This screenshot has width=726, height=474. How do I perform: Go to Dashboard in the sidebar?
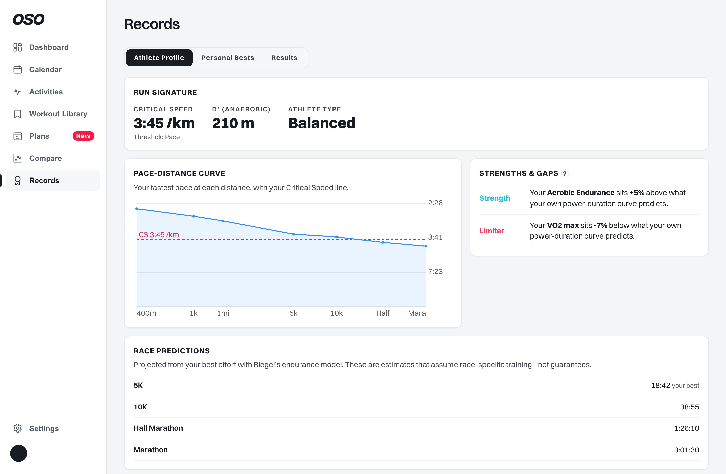53,47
